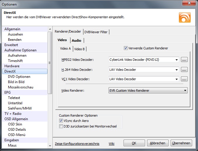198x151 pixels.
Task: Select Aufnahmen in the options tree
Action: point(17,56)
